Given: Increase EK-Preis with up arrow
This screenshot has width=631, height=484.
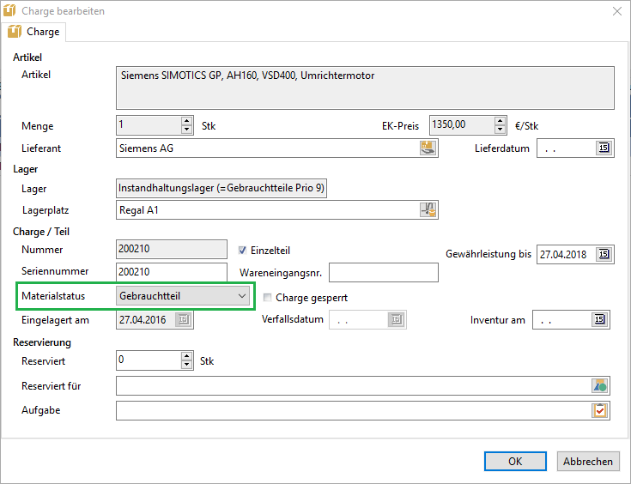Looking at the screenshot, I should click(x=500, y=121).
